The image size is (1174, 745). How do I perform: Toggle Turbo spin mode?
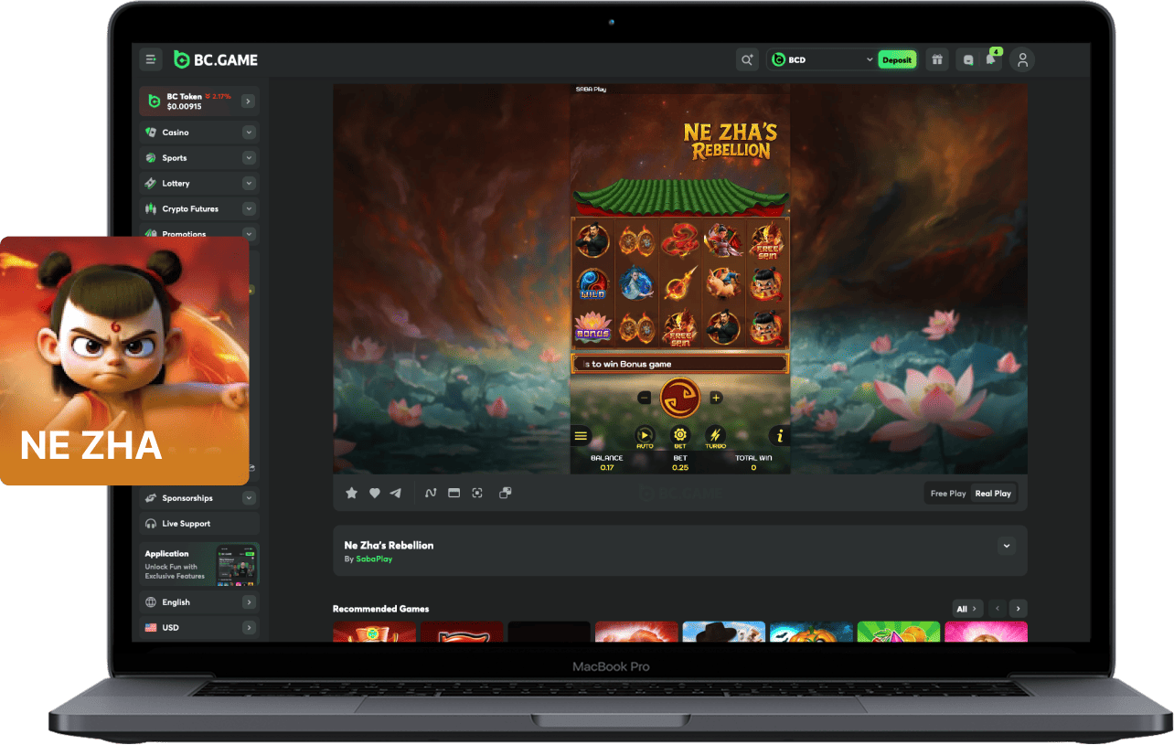point(715,437)
